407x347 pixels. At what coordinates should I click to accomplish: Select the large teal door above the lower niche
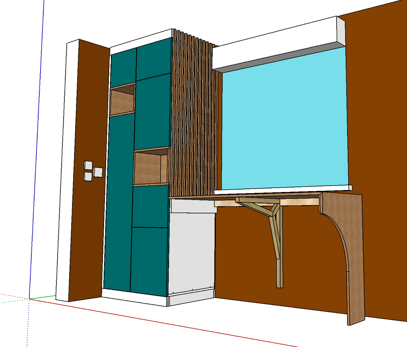click(153, 112)
